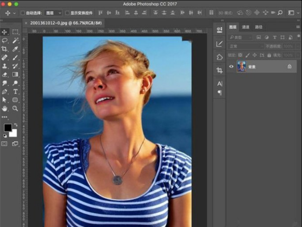The width and height of the screenshot is (302, 227).
Task: Close the 2001361012-0.jpg document tab
Action: click(26, 22)
